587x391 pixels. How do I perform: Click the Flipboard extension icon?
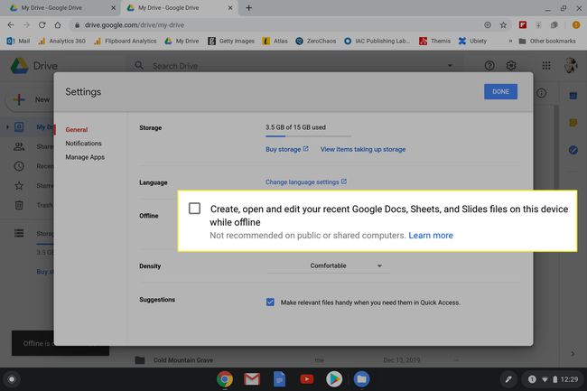523,25
